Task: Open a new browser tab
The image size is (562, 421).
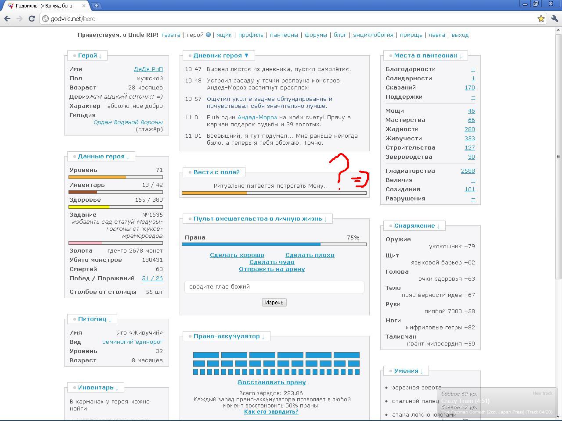Action: pos(96,6)
